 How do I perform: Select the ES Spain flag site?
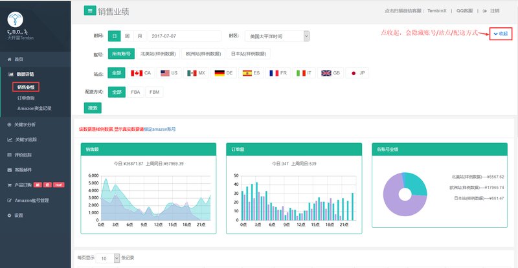click(x=251, y=73)
